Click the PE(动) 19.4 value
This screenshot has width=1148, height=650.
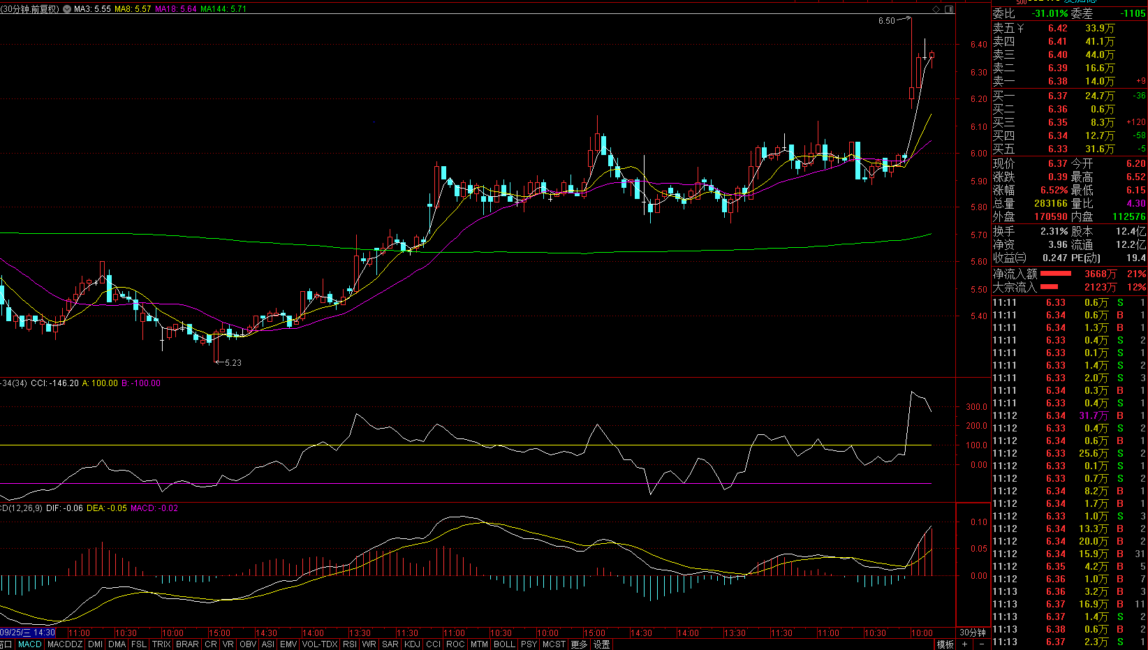1135,258
